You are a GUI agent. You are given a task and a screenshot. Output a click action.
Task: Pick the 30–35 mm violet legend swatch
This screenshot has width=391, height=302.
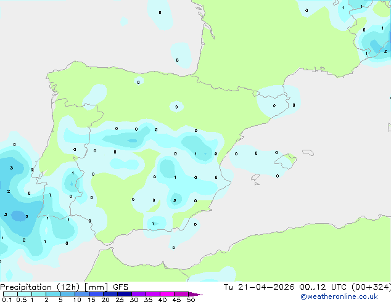pos(139,294)
